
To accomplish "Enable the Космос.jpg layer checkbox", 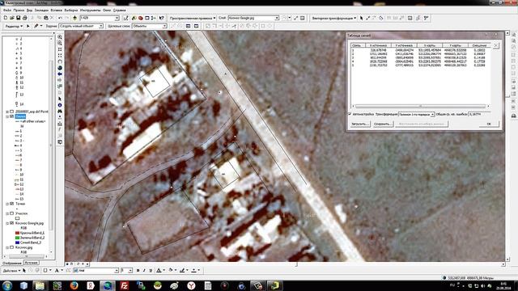I will (12, 247).
